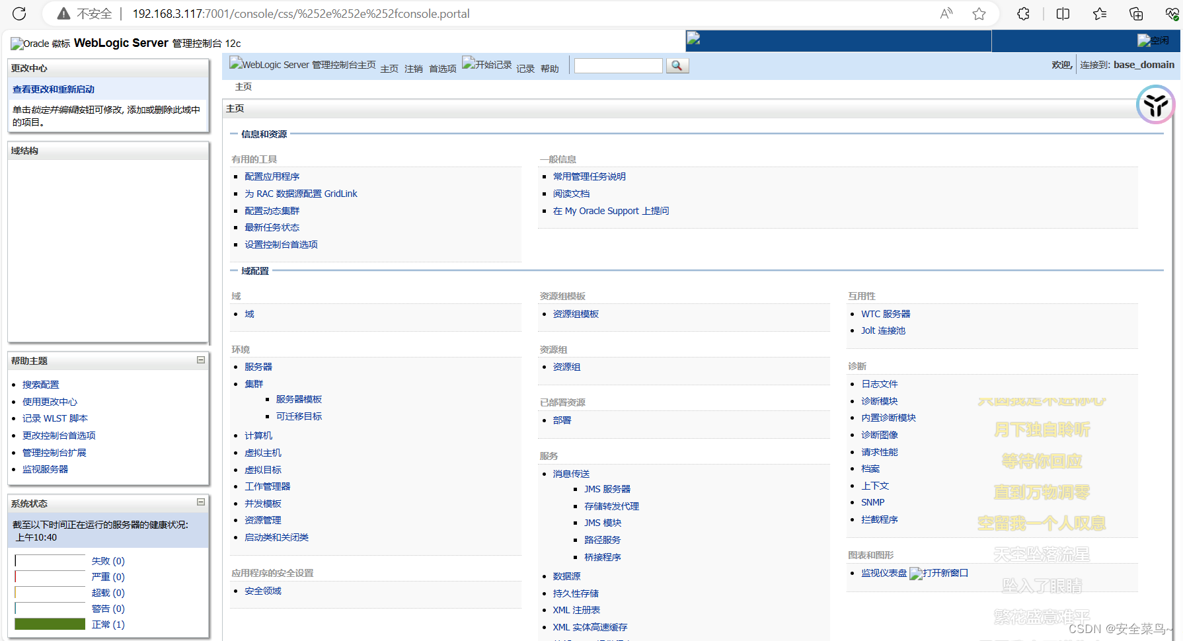This screenshot has width=1183, height=641.
Task: Toggle split screen browser icon
Action: click(1063, 13)
